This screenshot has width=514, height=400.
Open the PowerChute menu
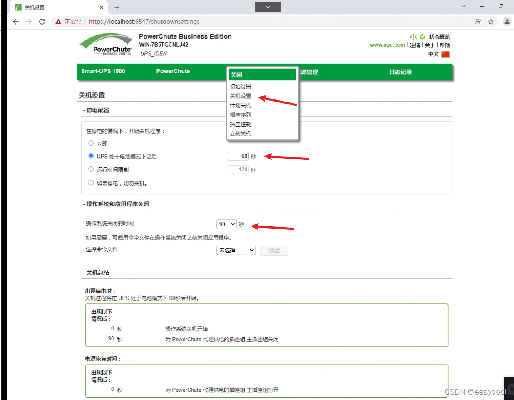[173, 71]
